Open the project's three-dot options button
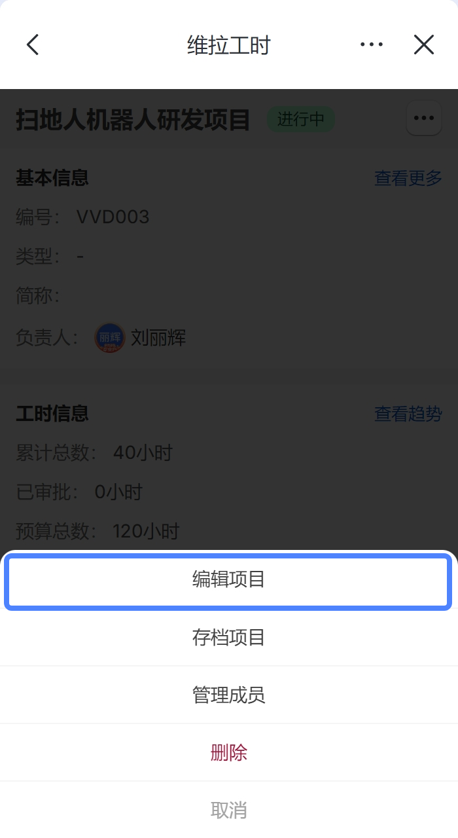 click(424, 118)
